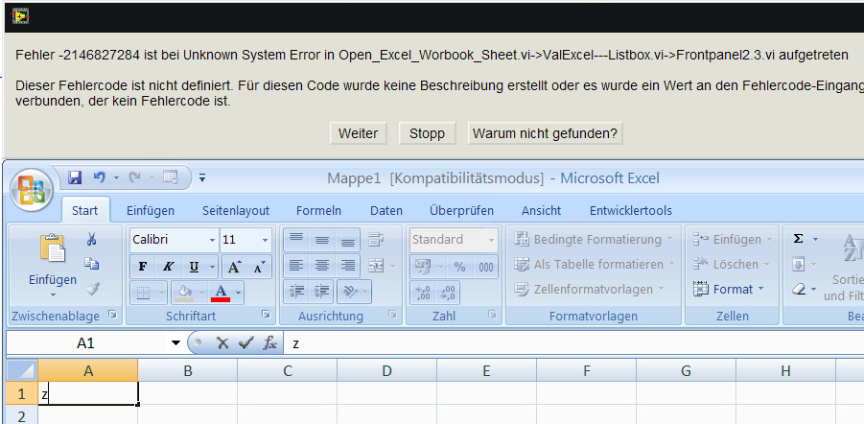Increase font size with large A icon
Viewport: 864px width, 424px height.
pos(234,268)
